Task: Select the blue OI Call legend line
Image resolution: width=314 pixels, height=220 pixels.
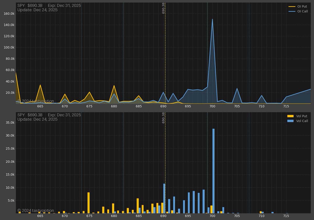Action: coord(292,11)
